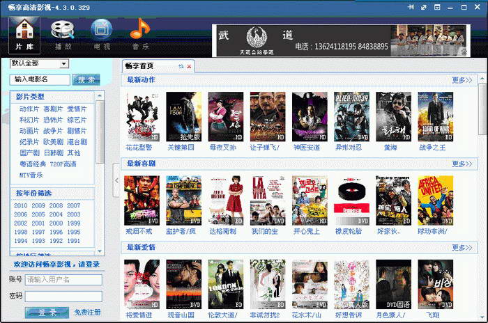The width and height of the screenshot is (488, 323).
Task: Click the 输入电影名 search field
Action: click(x=40, y=79)
